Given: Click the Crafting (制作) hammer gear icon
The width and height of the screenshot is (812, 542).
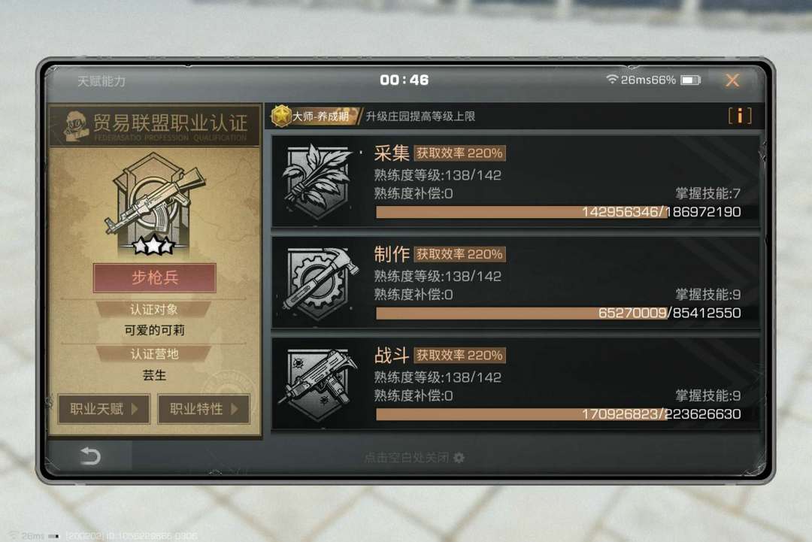Looking at the screenshot, I should (320, 283).
